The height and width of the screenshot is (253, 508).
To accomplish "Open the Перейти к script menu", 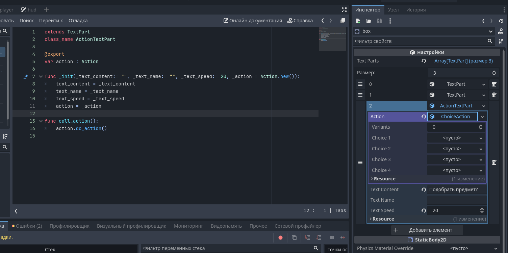I will (x=51, y=21).
